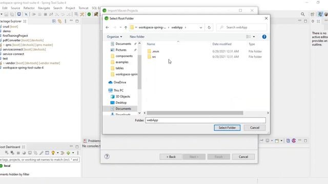Click New folder in file dialog
The height and width of the screenshot is (184, 328).
137,37
